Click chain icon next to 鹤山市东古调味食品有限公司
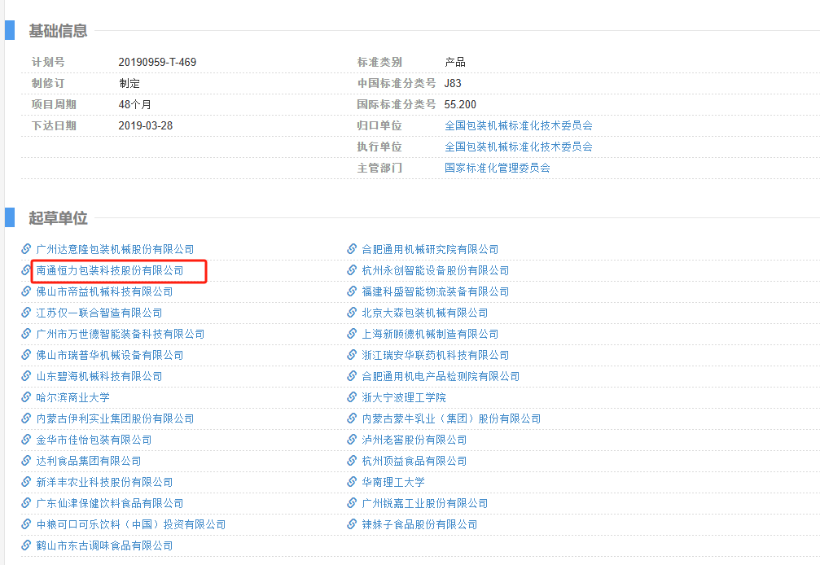 tap(27, 545)
